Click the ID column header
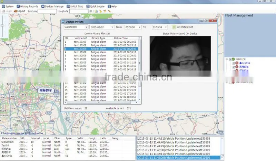The height and width of the screenshot is (161, 276). coord(66,38)
